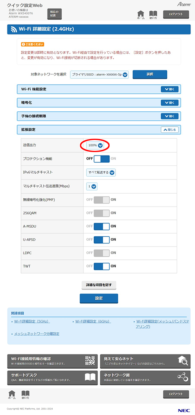
Task: Toggle the 256QAM switch
Action: (101, 213)
